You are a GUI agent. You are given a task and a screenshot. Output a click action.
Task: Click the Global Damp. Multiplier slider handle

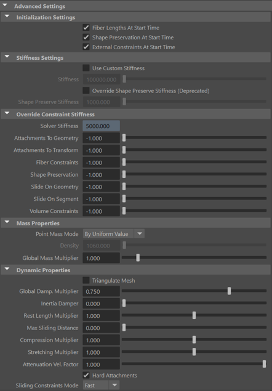pos(229,291)
